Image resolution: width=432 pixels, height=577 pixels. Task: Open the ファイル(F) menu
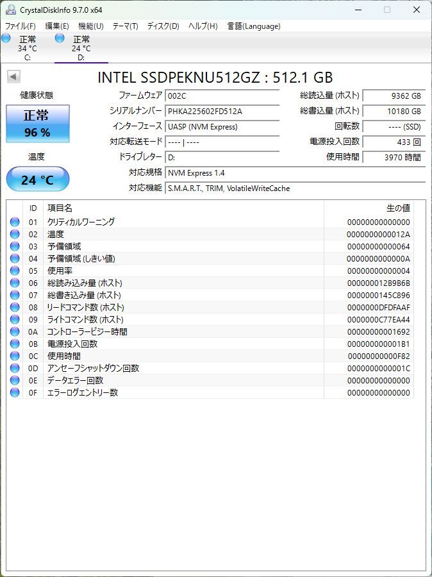pos(21,26)
